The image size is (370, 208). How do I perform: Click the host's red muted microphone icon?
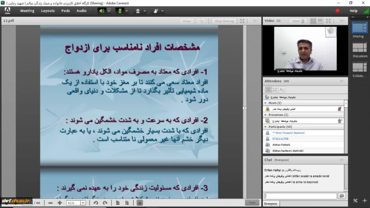340,109
